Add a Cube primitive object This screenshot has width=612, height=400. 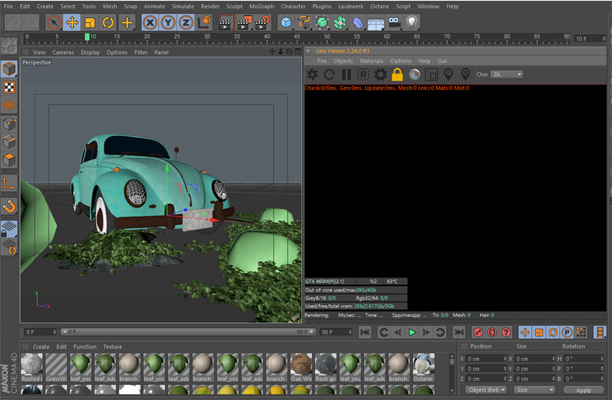pyautogui.click(x=286, y=23)
